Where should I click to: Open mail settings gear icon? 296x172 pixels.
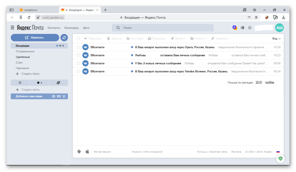(250, 28)
